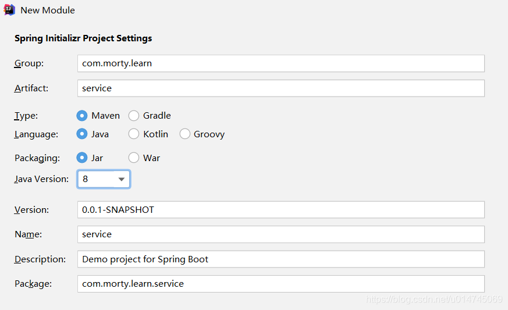Click the Spring Initializr Project Settings heading
Screen dimensions: 508x310
click(83, 38)
